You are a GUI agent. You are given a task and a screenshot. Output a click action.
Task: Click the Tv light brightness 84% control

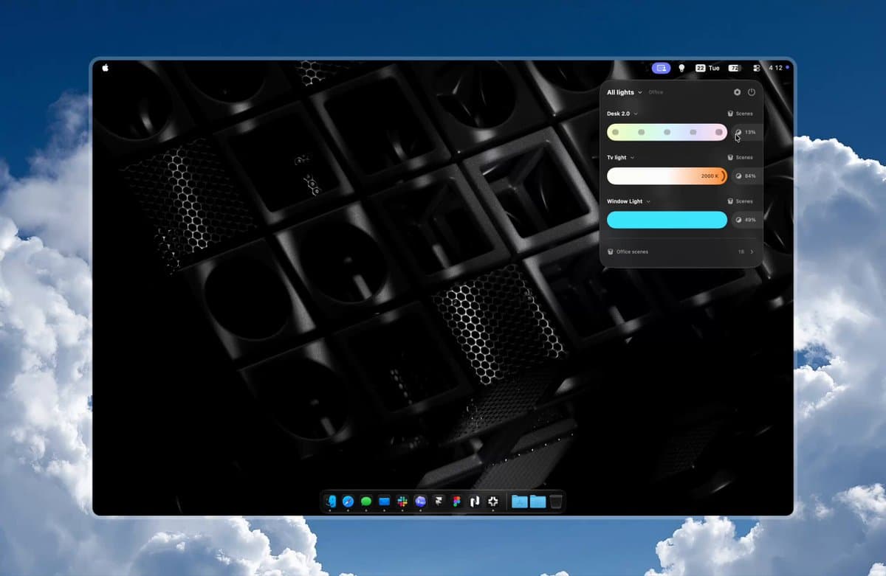tap(746, 176)
